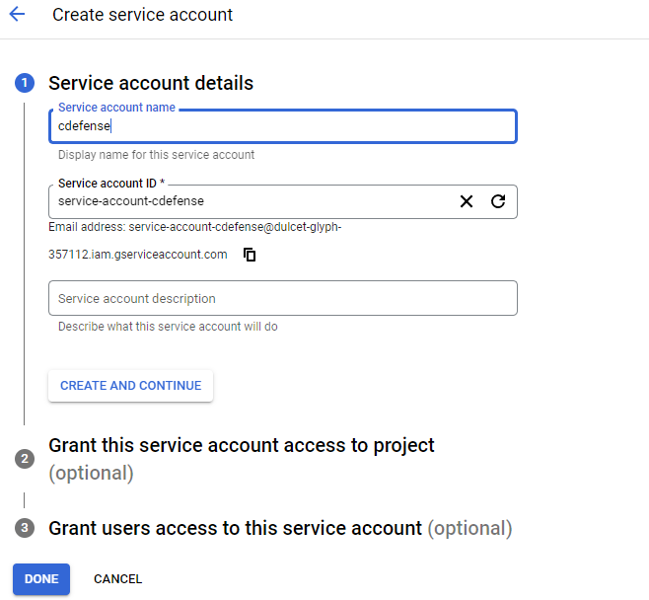649x600 pixels.
Task: Click the DONE button
Action: [x=41, y=579]
